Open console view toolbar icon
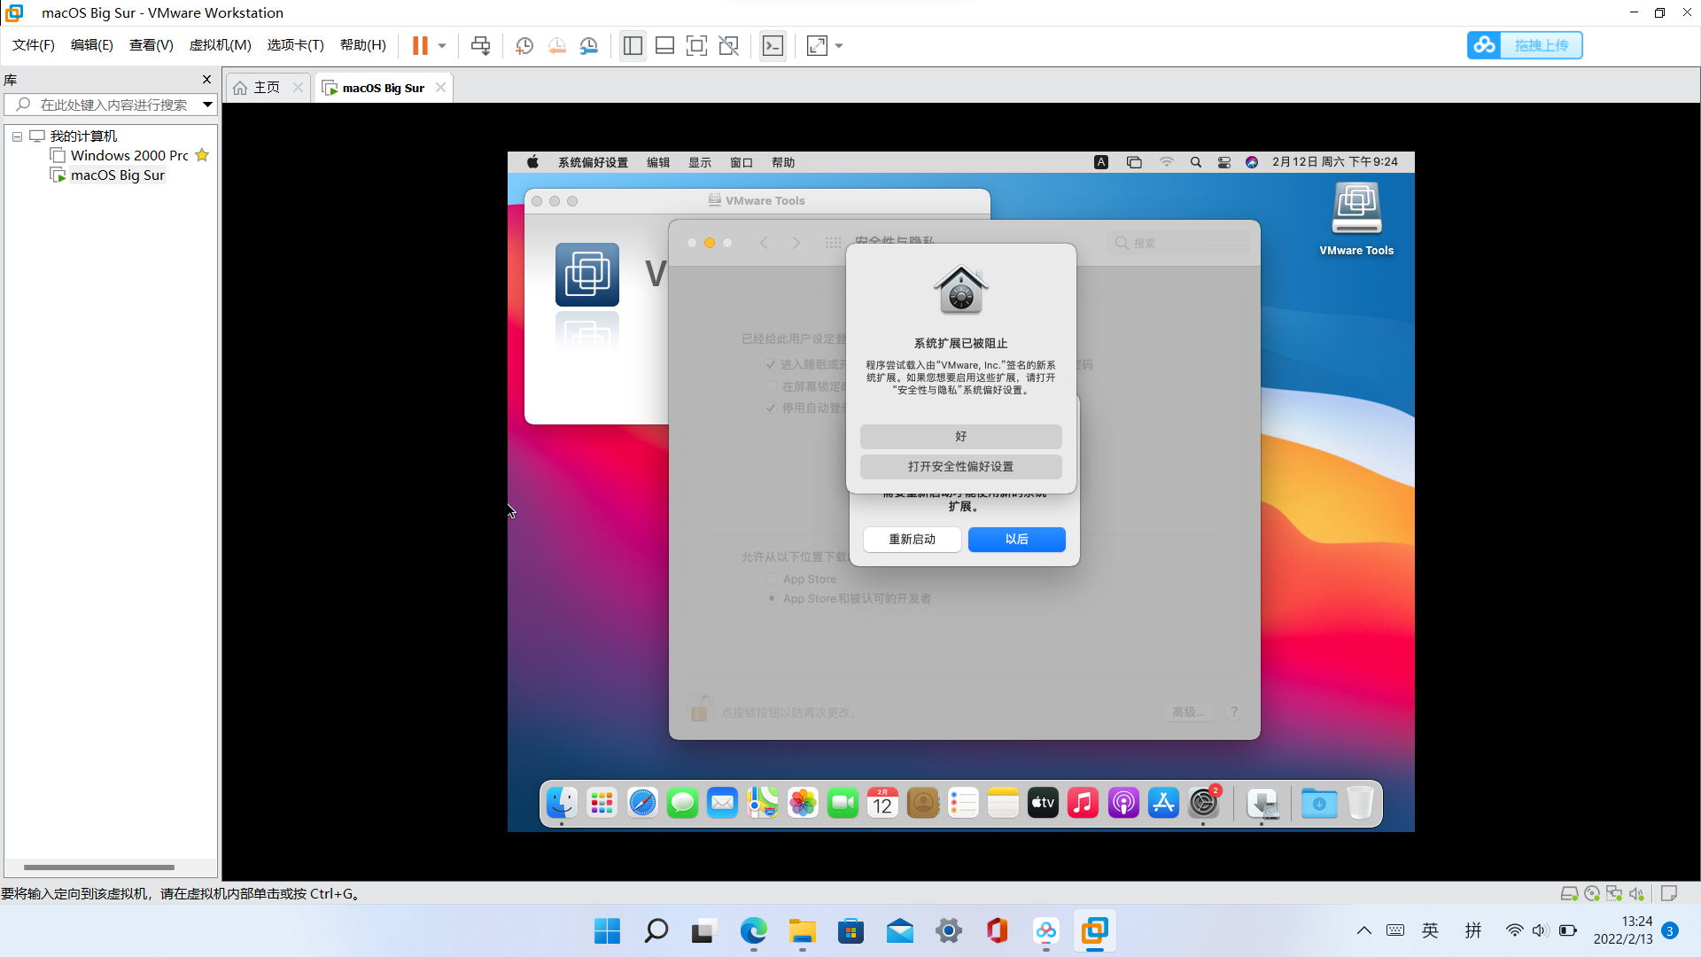The image size is (1701, 957). pyautogui.click(x=773, y=45)
